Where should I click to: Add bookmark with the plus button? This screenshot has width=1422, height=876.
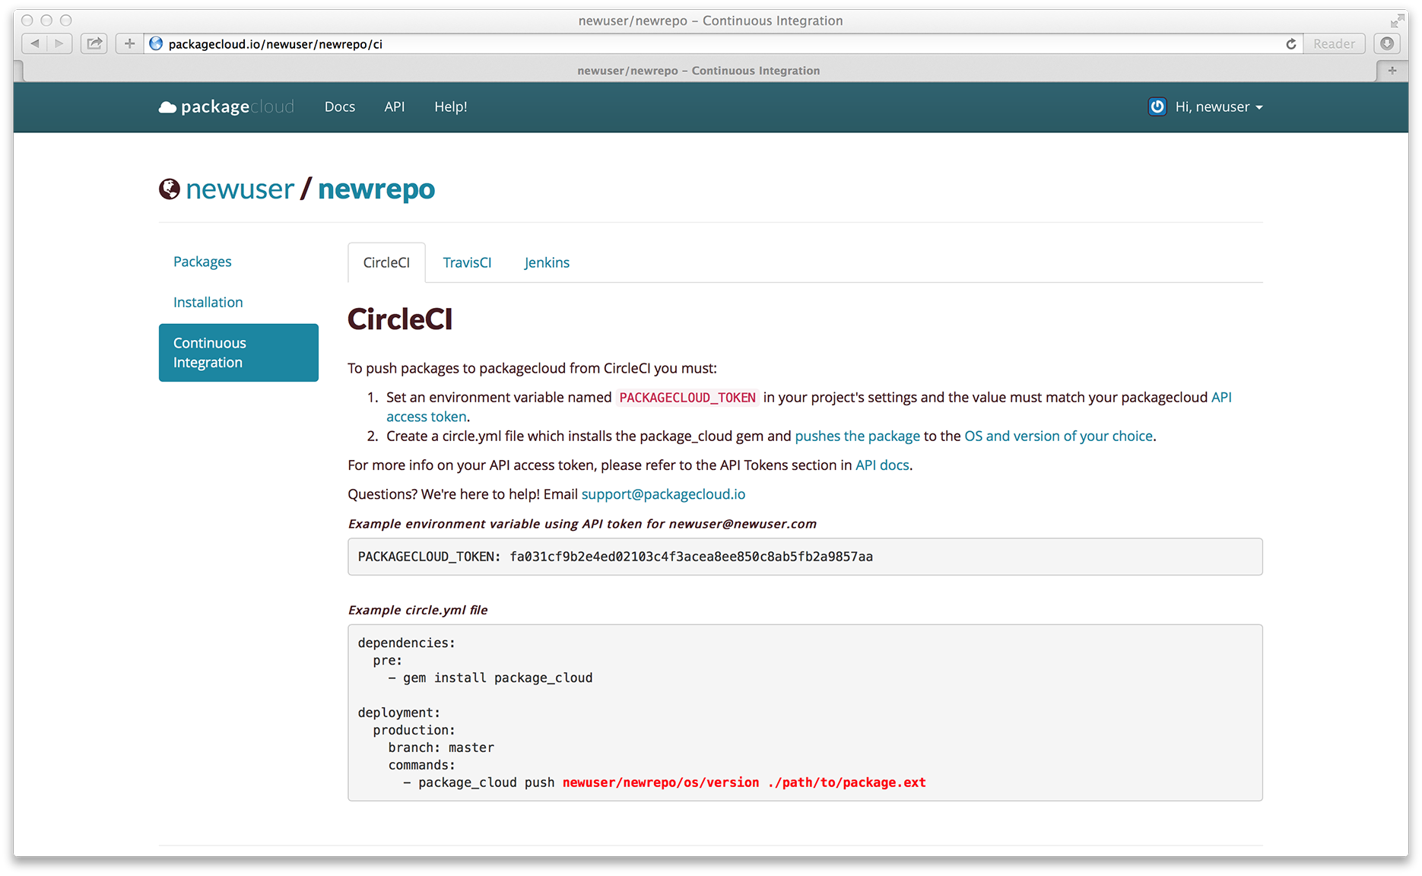(129, 44)
